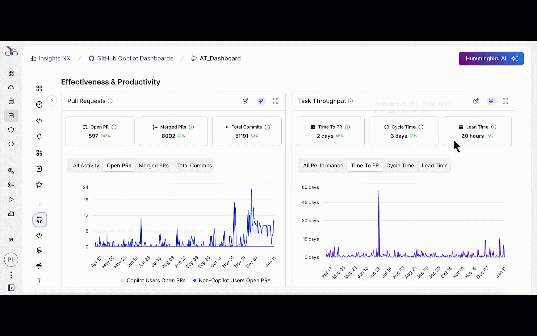The image size is (537, 336).
Task: Open AI insights for Pull Requests
Action: point(261,101)
